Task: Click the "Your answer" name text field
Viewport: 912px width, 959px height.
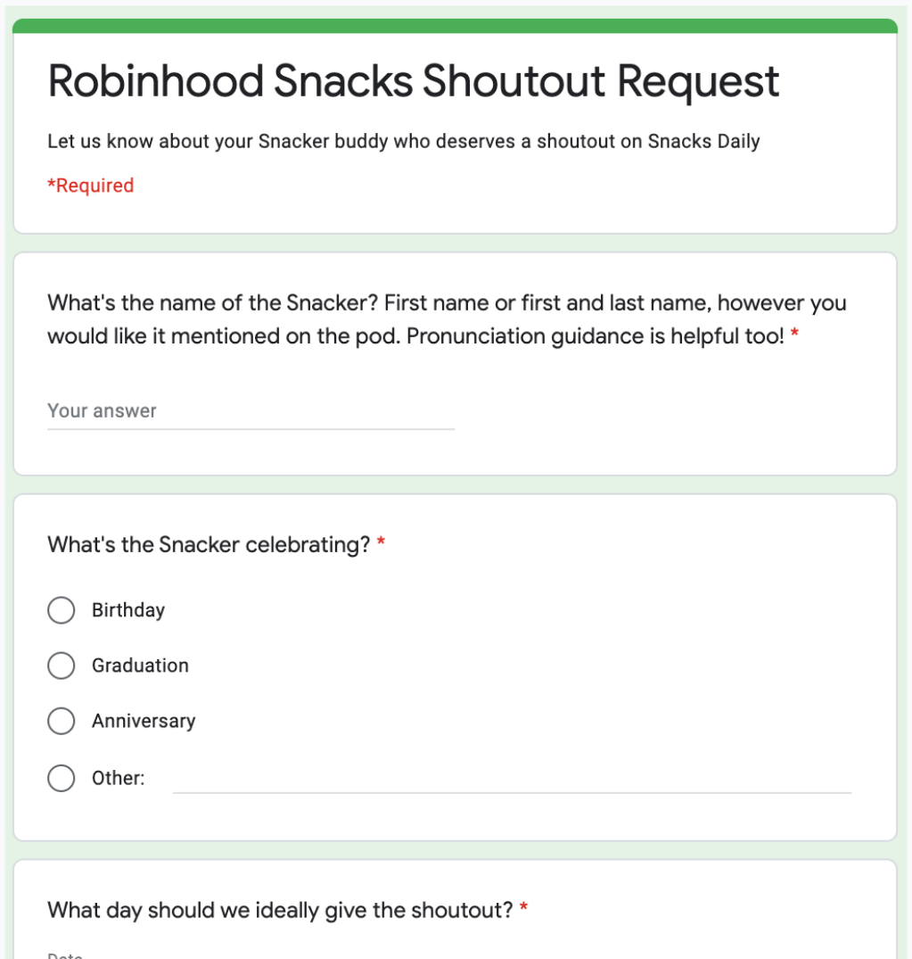Action: tap(251, 411)
